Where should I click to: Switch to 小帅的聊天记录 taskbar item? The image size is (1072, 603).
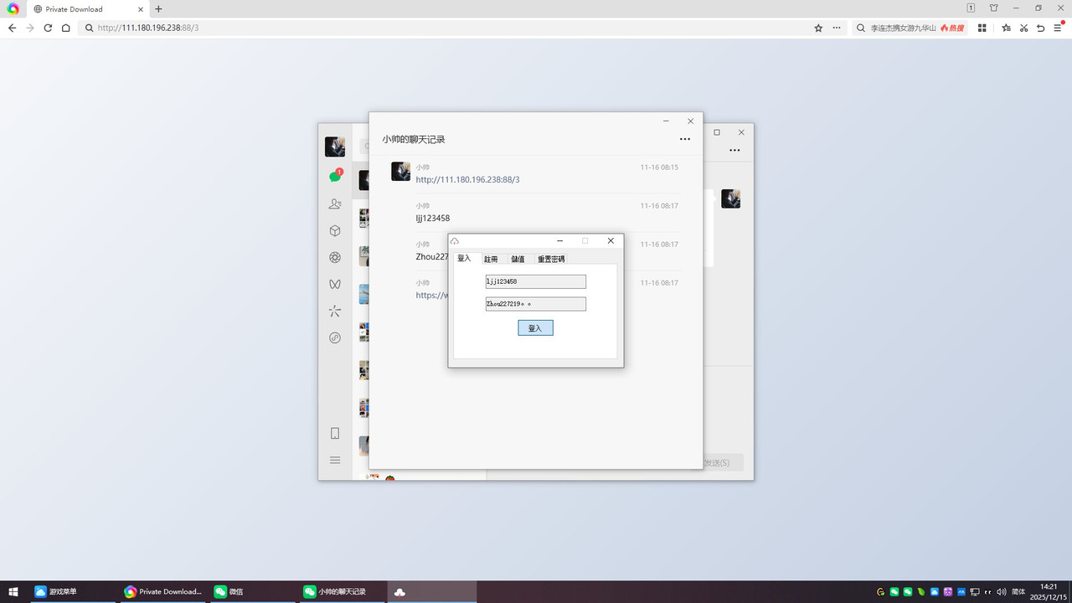click(342, 591)
